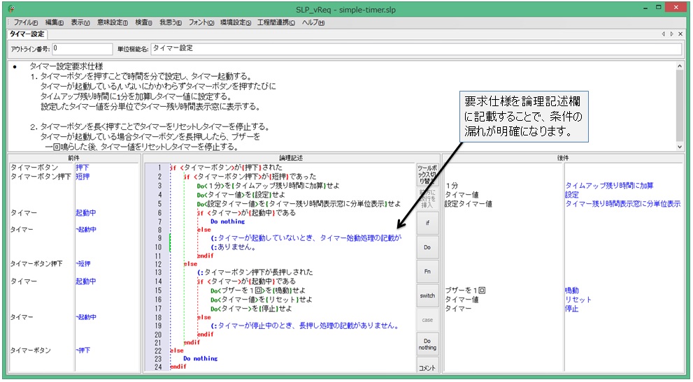Open the 編集 menu
Image resolution: width=693 pixels, height=382 pixels.
tap(55, 22)
